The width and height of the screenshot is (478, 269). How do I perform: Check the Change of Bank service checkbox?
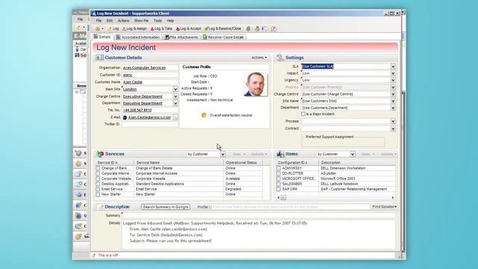click(x=98, y=168)
